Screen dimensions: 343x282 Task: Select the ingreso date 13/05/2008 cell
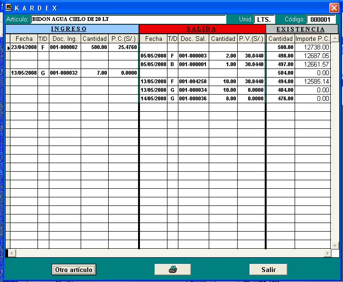click(x=23, y=73)
